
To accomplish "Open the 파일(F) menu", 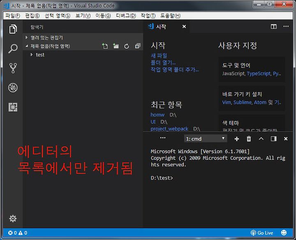I will pyautogui.click(x=13, y=16).
